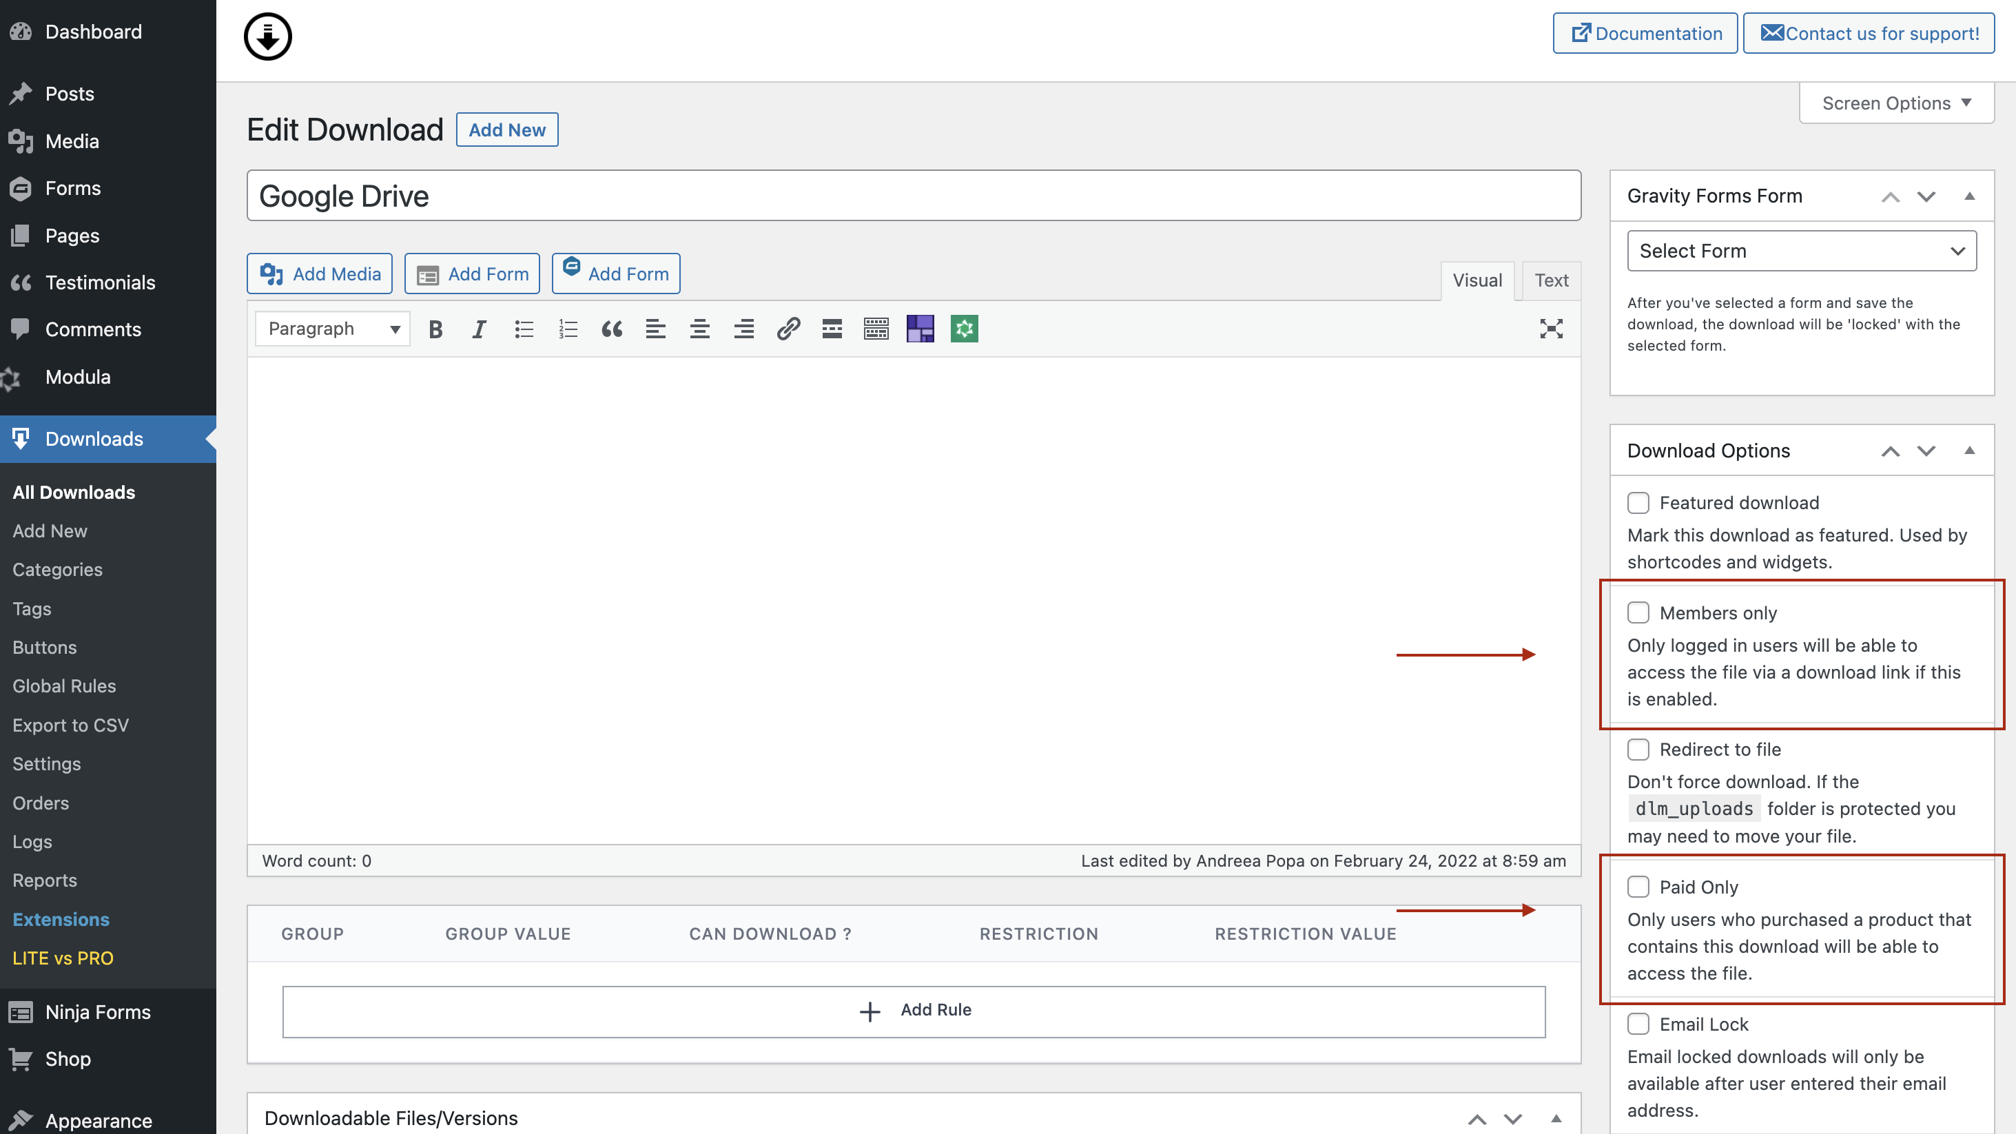Click the Download Manager logo icon
2016x1134 pixels.
click(269, 34)
